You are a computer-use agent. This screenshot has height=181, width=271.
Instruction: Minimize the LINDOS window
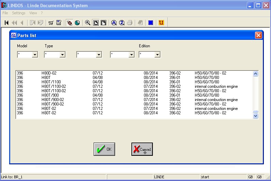[250, 5]
